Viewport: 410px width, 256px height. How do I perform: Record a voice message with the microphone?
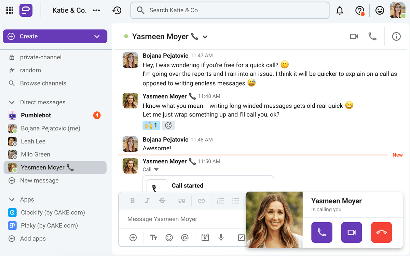click(221, 238)
